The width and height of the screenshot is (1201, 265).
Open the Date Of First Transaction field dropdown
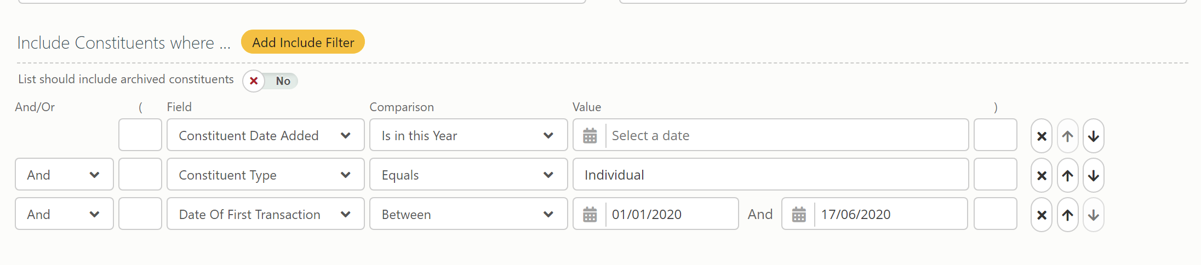coord(266,214)
